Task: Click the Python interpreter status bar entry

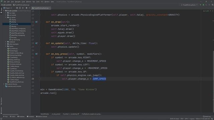Action: pyautogui.click(x=203, y=119)
